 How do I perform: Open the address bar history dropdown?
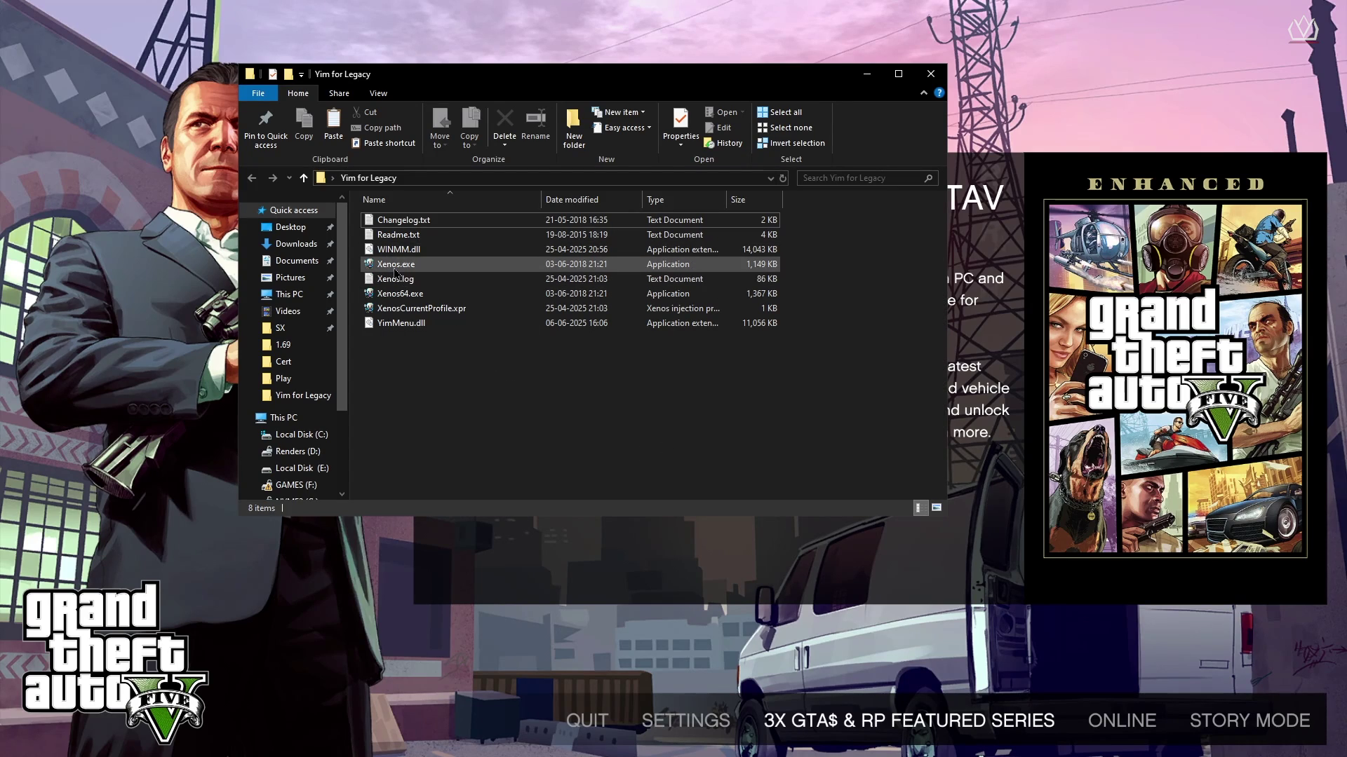tap(770, 178)
